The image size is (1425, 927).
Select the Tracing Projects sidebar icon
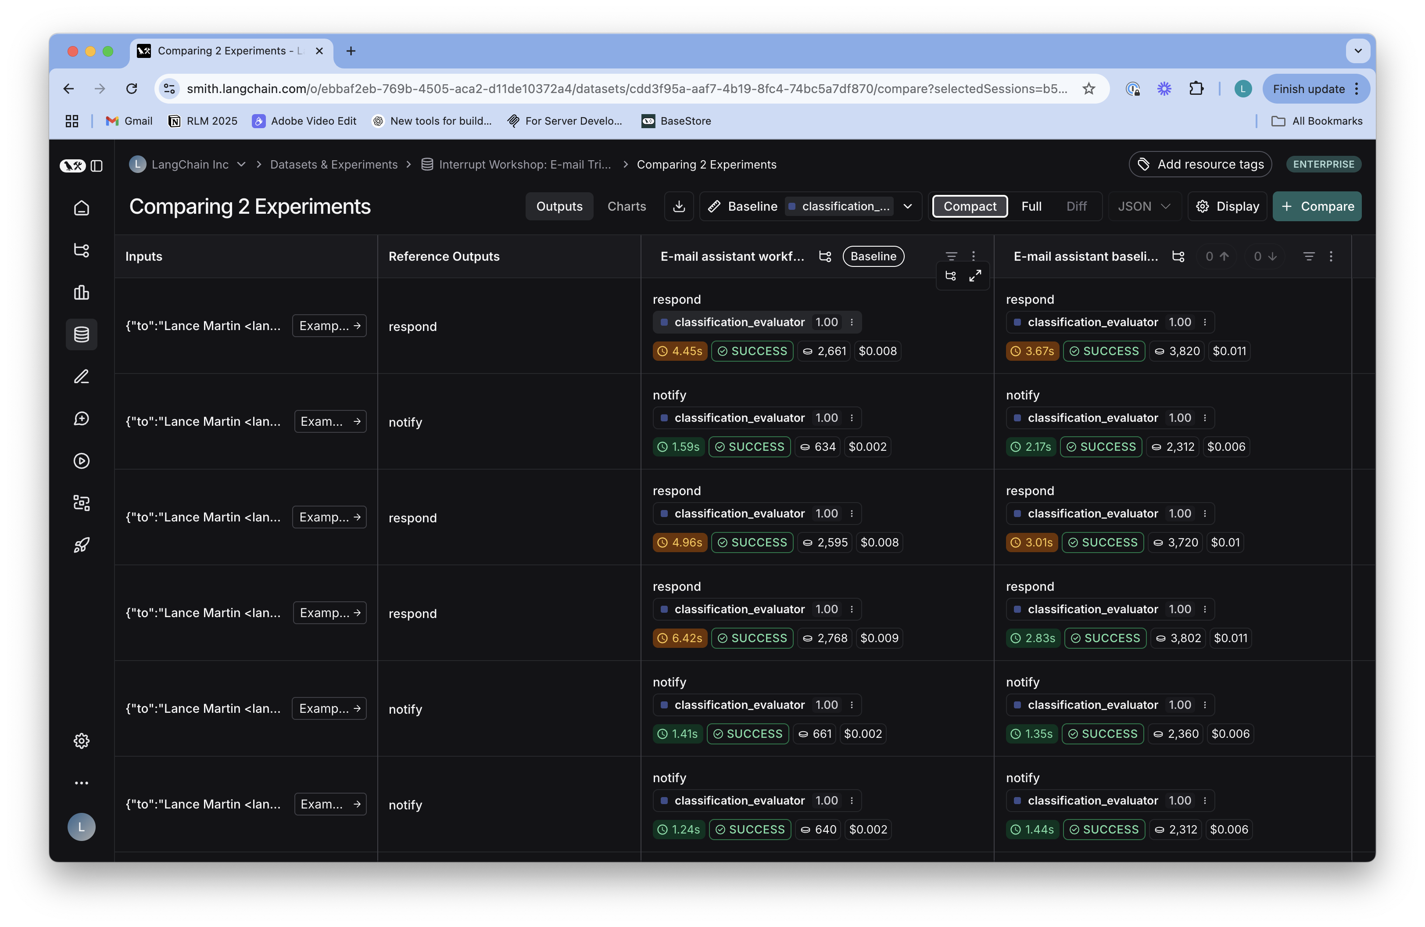(x=82, y=250)
